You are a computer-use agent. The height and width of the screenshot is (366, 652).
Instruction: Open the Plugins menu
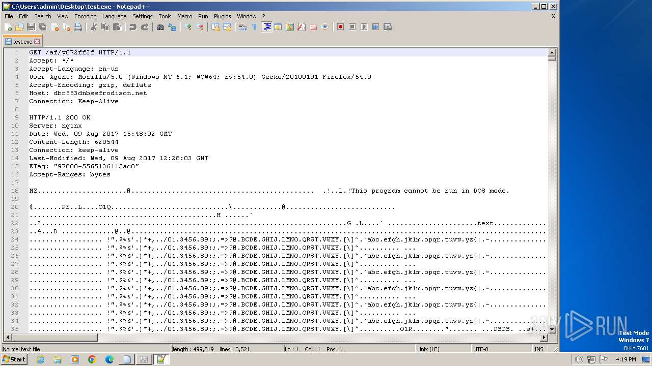222,16
